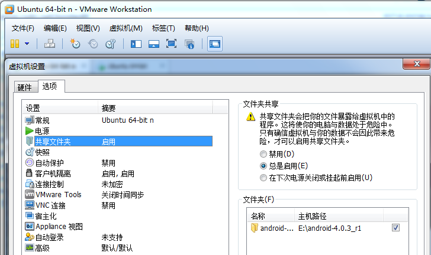Viewport: 431px width, 255px height.
Task: Open the 视图(V) menu
Action: pyautogui.click(x=88, y=28)
